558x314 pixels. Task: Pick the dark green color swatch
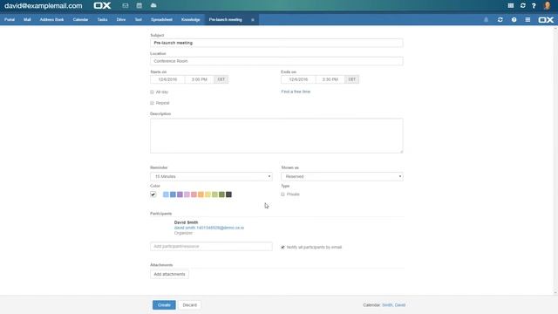(x=221, y=195)
